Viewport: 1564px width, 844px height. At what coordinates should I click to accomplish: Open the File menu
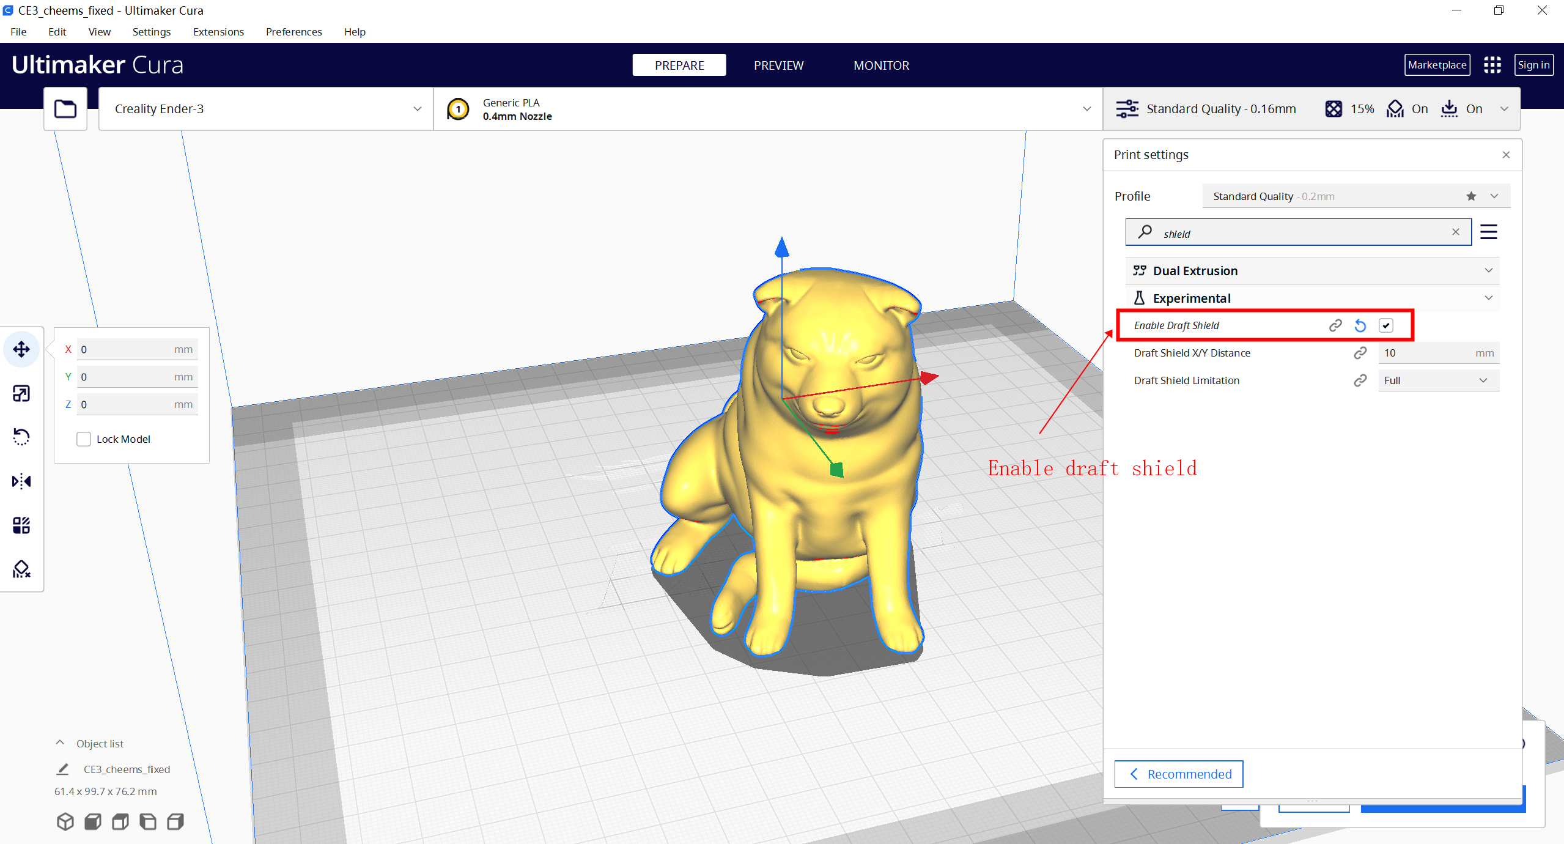pyautogui.click(x=18, y=32)
